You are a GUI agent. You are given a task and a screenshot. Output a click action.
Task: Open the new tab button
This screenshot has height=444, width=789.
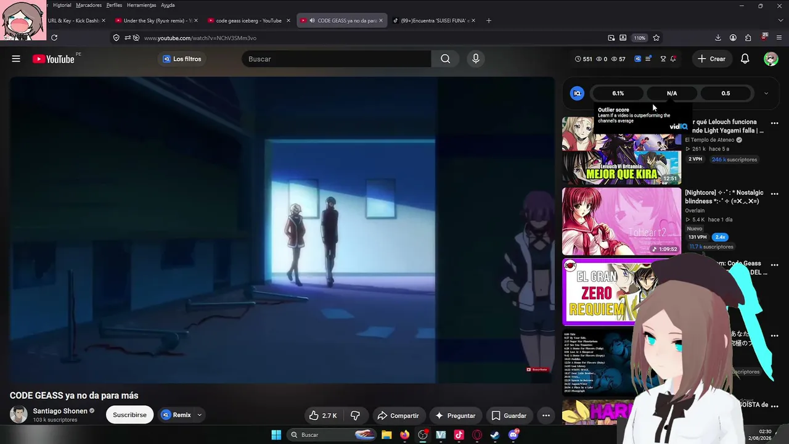tap(489, 20)
